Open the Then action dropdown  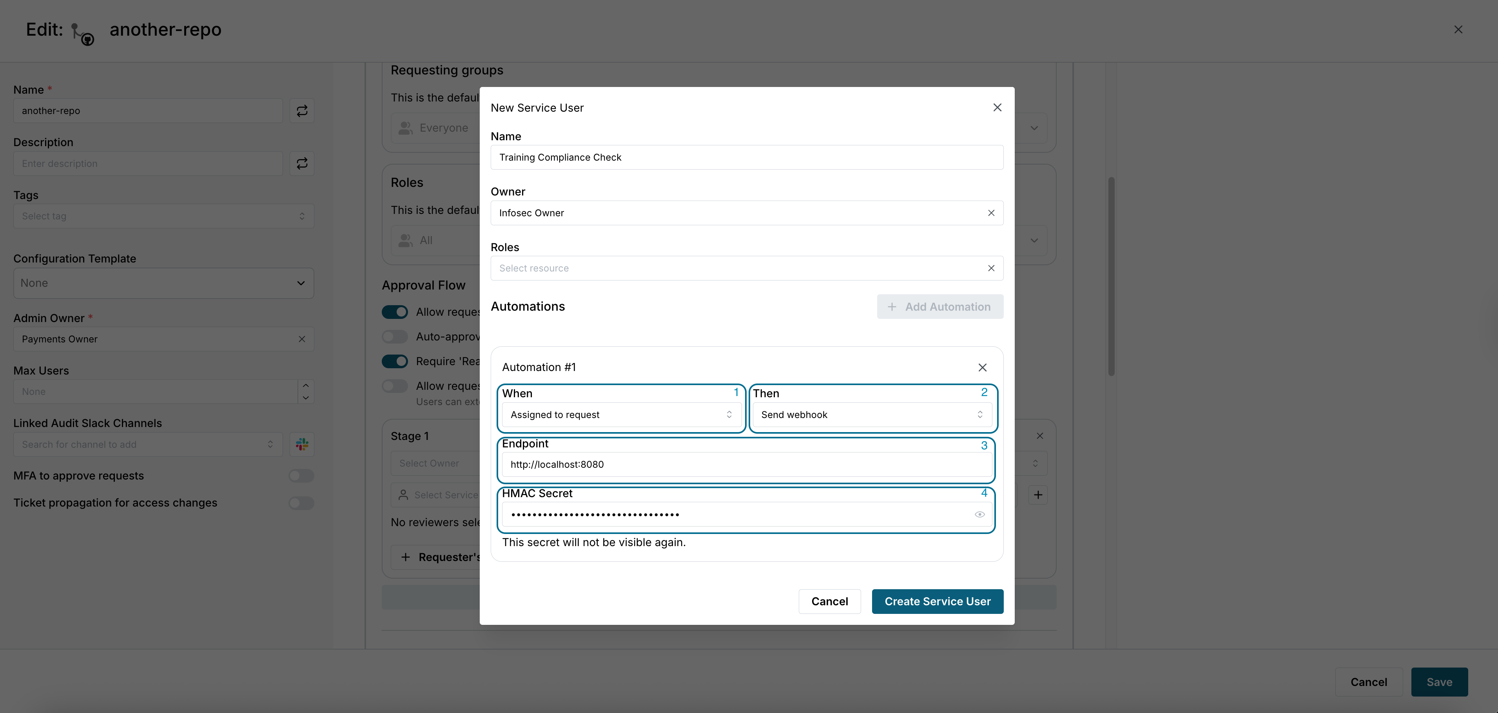click(871, 414)
